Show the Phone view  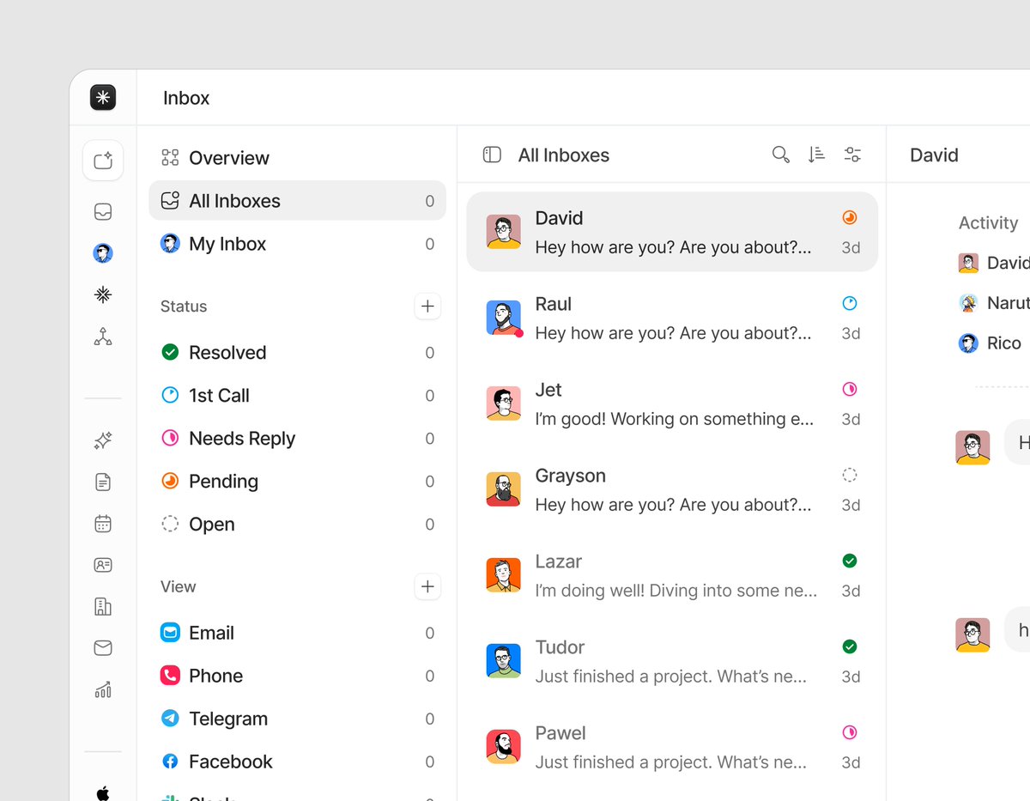[x=297, y=677]
